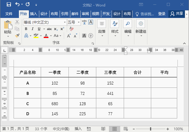The width and height of the screenshot is (189, 132).
Task: Click the 登录 sign-in link
Action: 162,14
